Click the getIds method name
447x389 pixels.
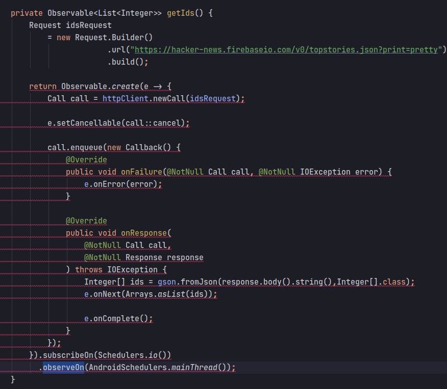pyautogui.click(x=181, y=13)
